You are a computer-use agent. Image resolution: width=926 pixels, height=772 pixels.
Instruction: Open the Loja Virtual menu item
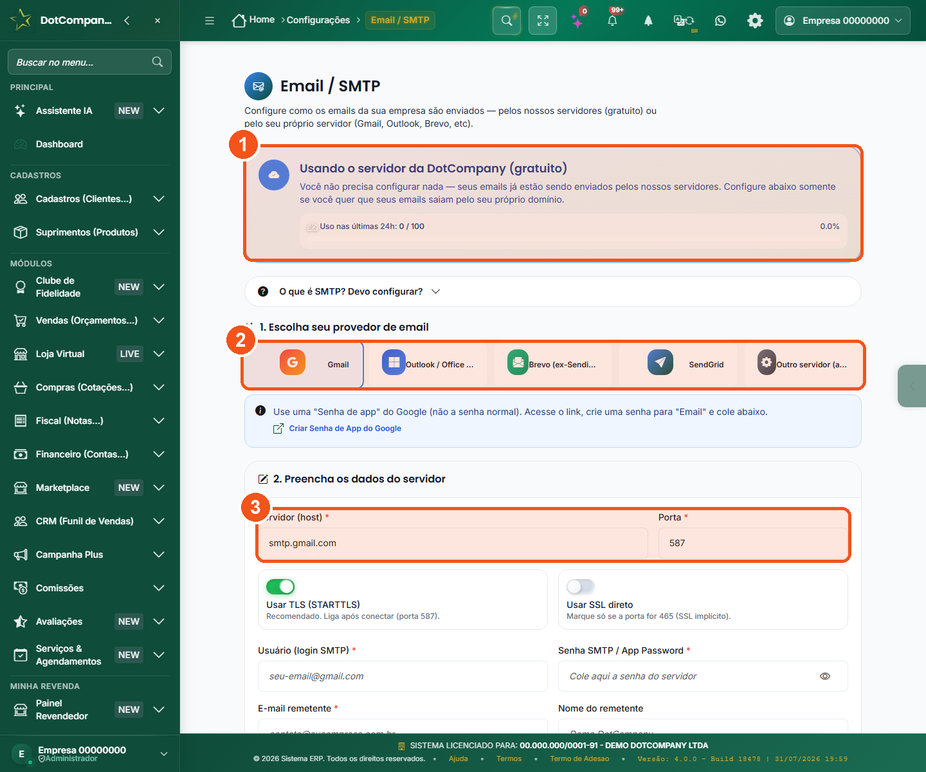click(x=89, y=354)
